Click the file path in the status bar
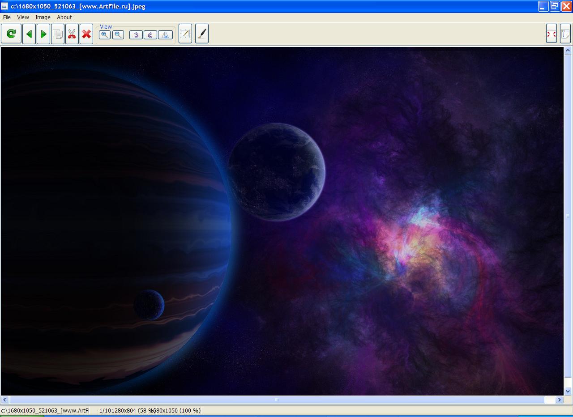The image size is (573, 417). [45, 410]
